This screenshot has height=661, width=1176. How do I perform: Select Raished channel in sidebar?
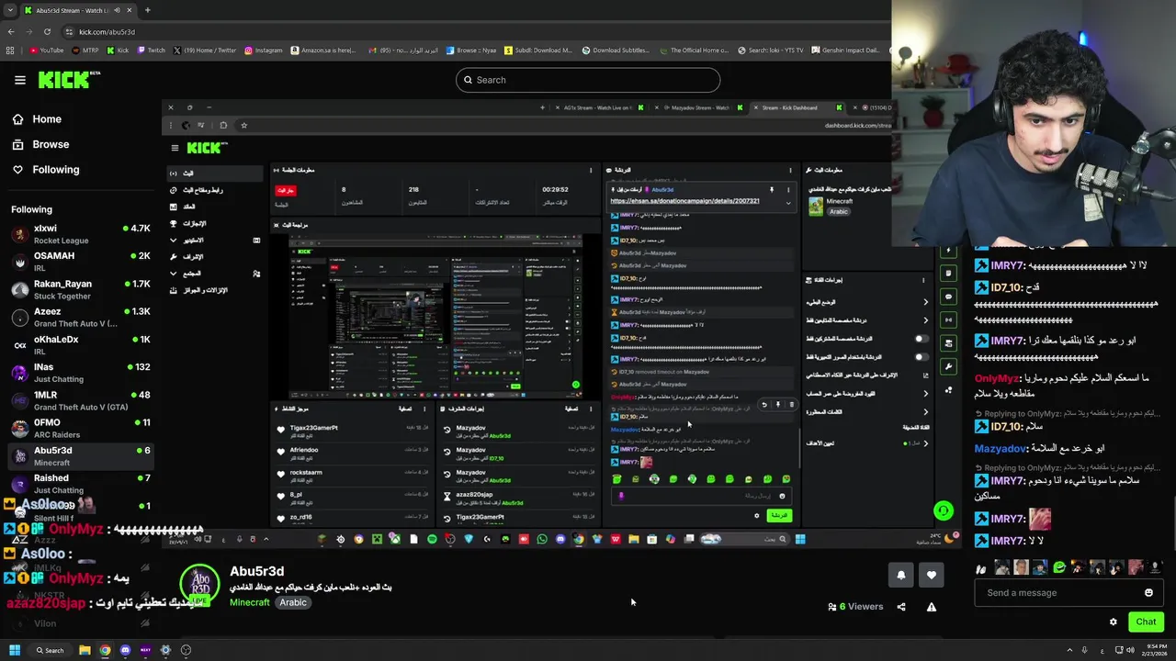[x=80, y=484]
